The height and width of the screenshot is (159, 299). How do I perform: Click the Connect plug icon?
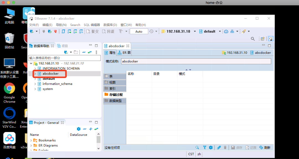pos(44,31)
